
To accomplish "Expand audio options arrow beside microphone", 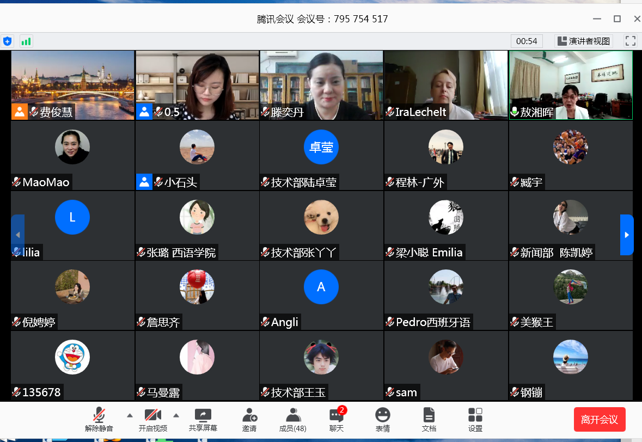I will pos(130,415).
